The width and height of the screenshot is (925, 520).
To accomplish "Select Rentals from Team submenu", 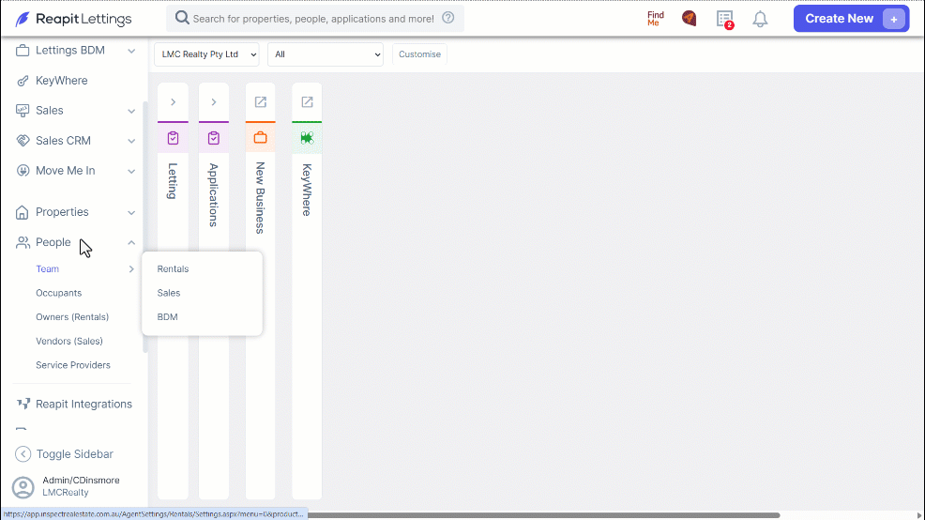I will point(173,269).
